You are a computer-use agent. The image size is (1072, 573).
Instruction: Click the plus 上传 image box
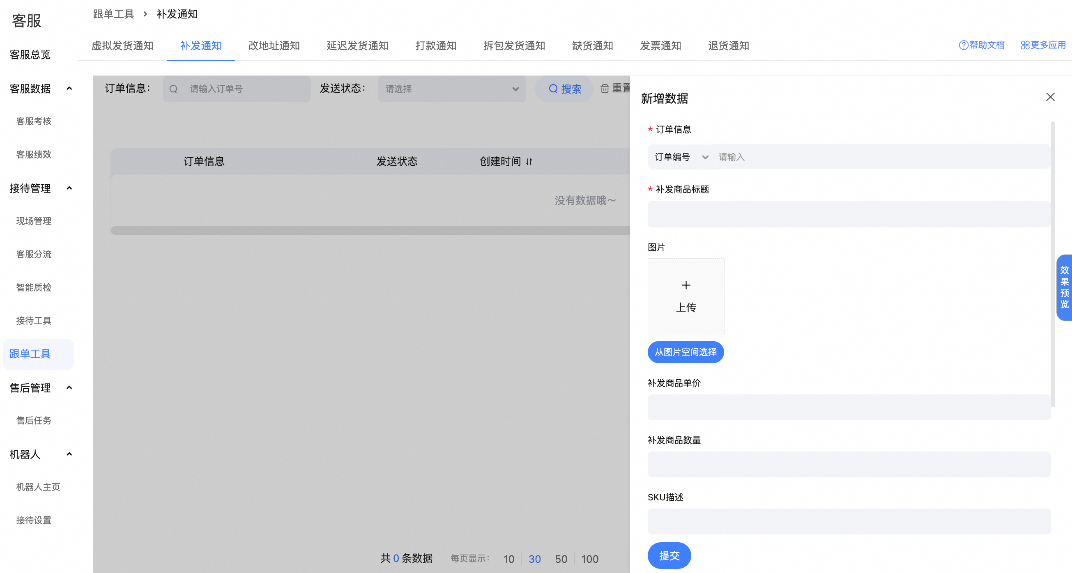tap(686, 296)
